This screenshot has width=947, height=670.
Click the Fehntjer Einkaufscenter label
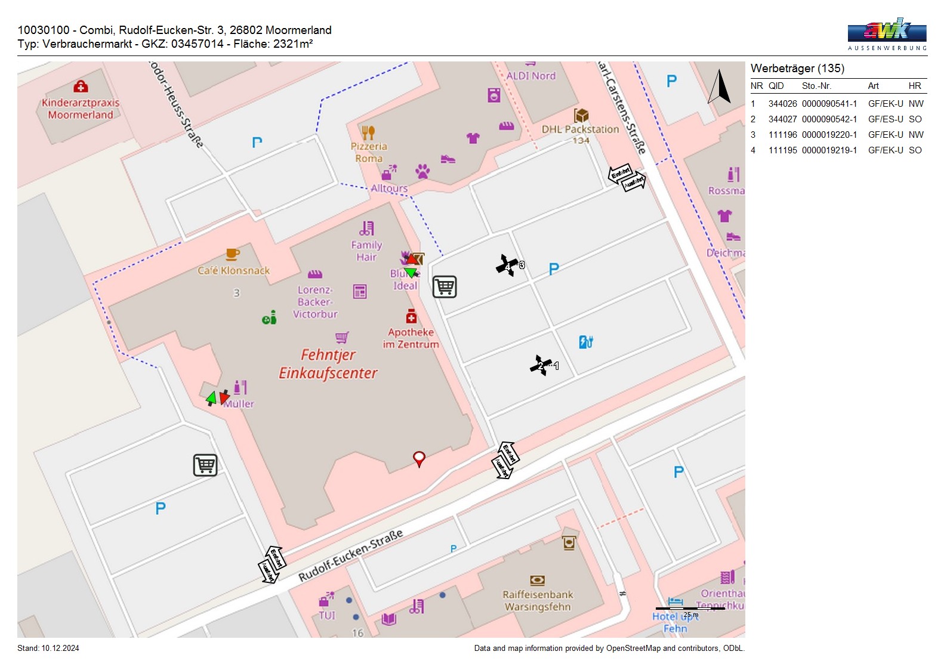point(328,364)
